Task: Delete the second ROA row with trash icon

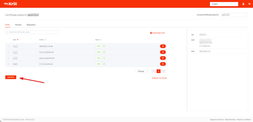Action: (x=163, y=52)
